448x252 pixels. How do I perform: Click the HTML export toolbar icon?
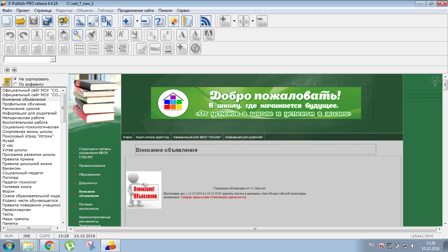[80, 21]
